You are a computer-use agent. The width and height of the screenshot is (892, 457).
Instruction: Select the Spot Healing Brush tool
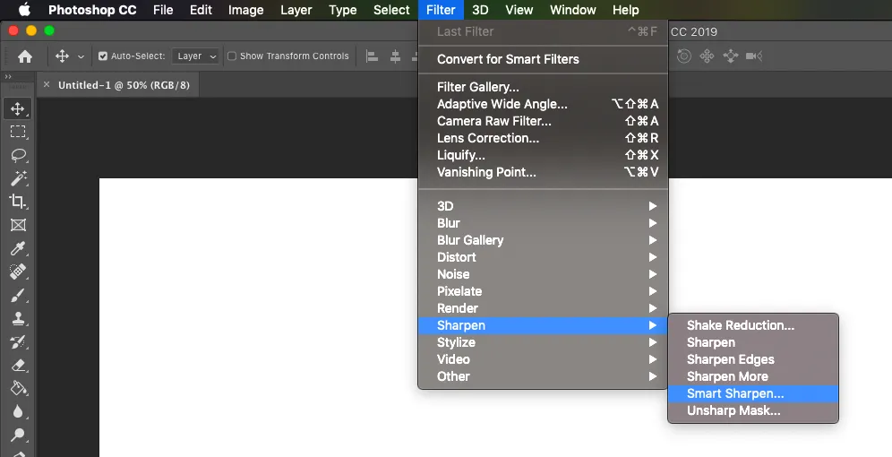(x=18, y=272)
